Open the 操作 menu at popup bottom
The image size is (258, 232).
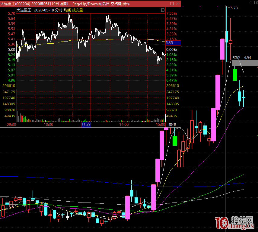point(172,125)
